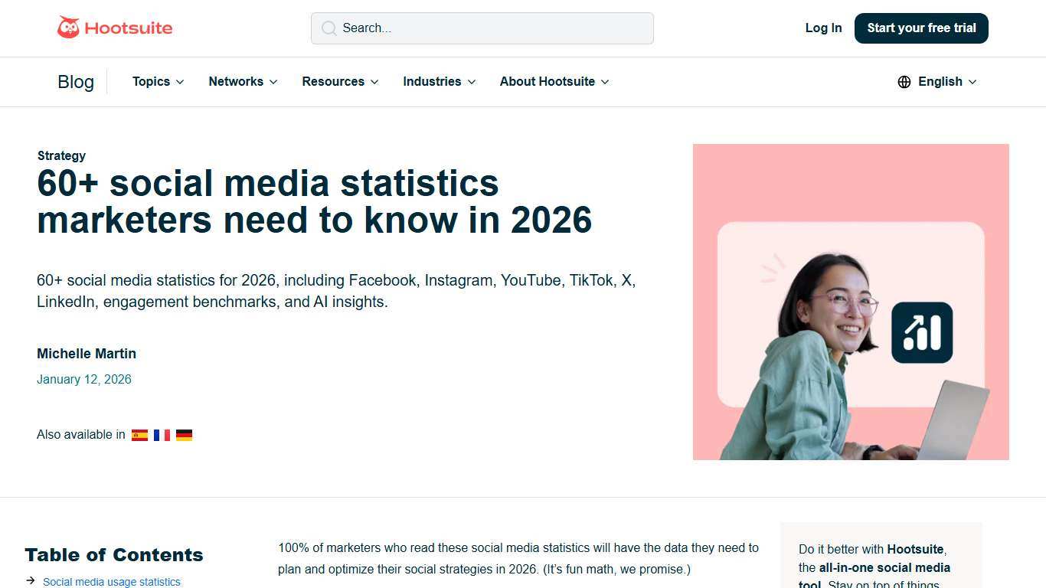The image size is (1046, 588).
Task: Click the analytics chart icon in the hero image
Action: click(x=921, y=332)
